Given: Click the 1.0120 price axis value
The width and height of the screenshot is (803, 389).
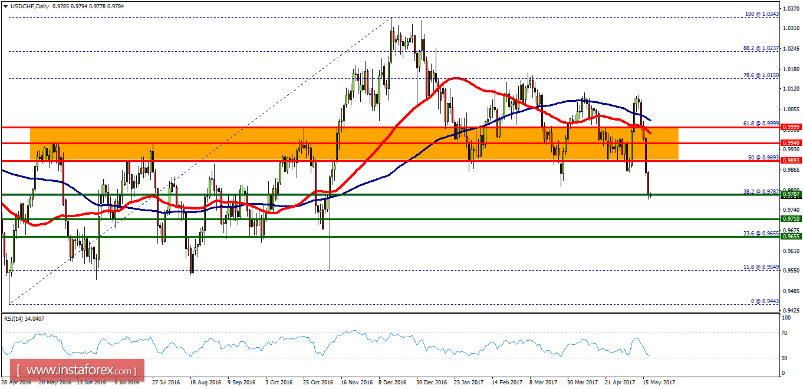Looking at the screenshot, I should [x=791, y=89].
